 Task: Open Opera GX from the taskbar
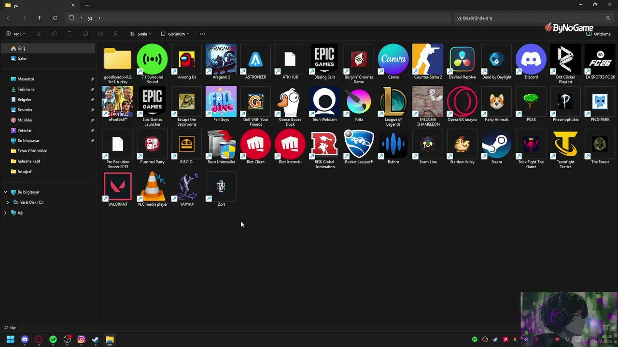(39, 339)
